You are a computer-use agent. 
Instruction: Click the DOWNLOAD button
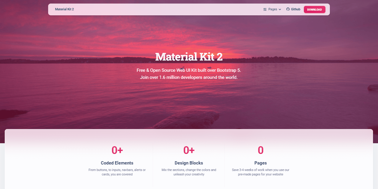click(x=314, y=9)
